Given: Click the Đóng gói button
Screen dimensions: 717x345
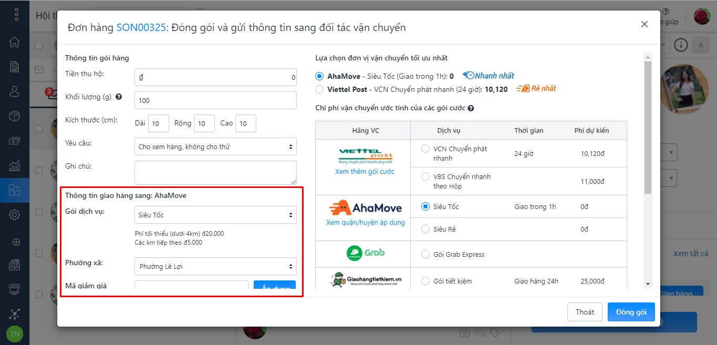Looking at the screenshot, I should pos(631,312).
